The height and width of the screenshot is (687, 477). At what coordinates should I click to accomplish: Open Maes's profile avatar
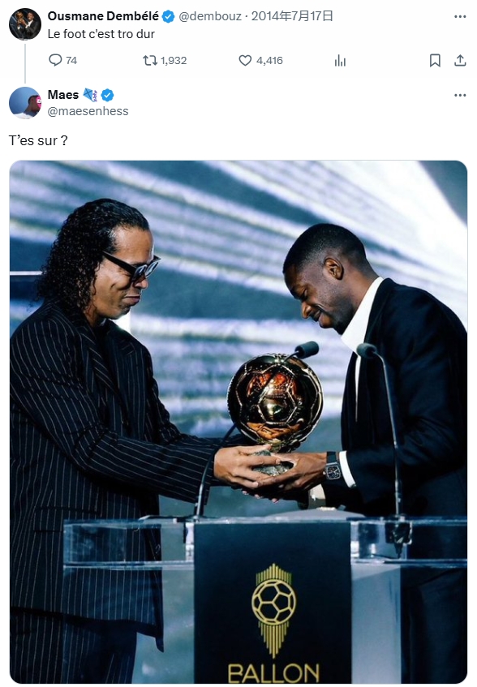(25, 102)
